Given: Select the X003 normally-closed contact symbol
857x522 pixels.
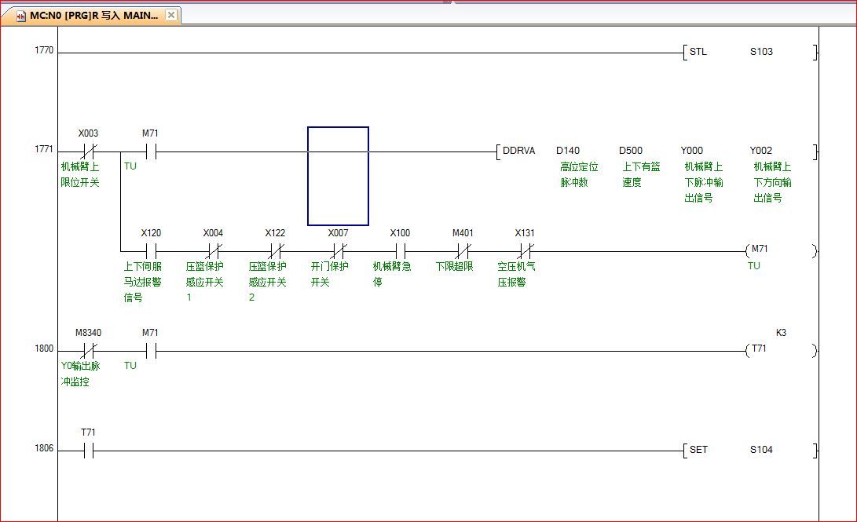Looking at the screenshot, I should tap(89, 151).
